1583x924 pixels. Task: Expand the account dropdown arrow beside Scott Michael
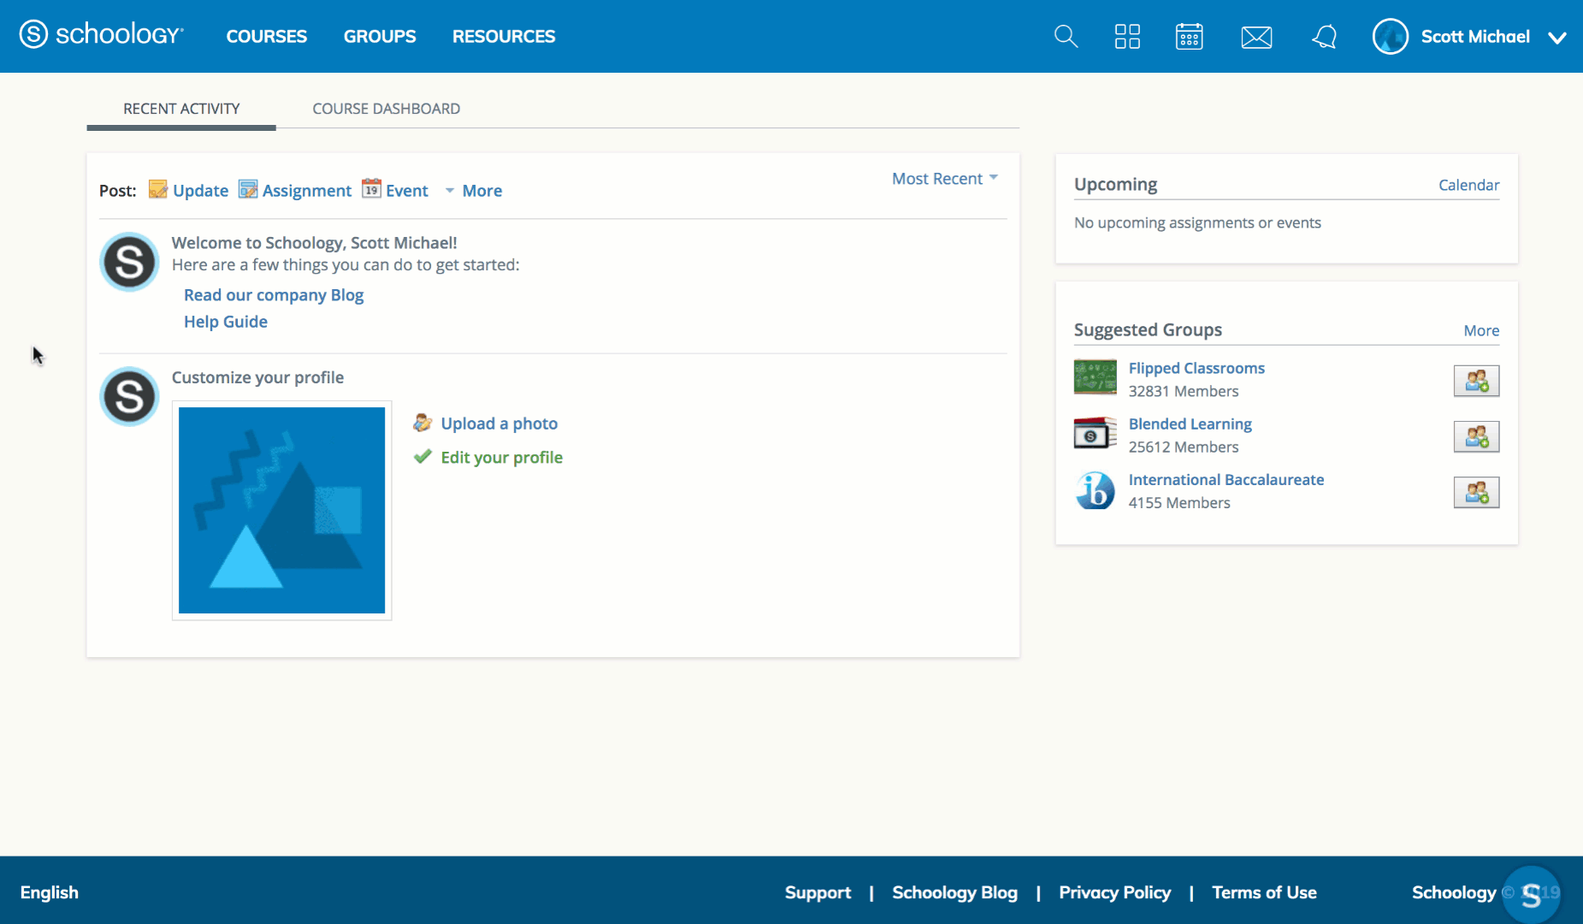tap(1556, 38)
